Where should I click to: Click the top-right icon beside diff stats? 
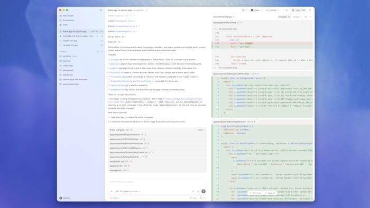point(310,10)
